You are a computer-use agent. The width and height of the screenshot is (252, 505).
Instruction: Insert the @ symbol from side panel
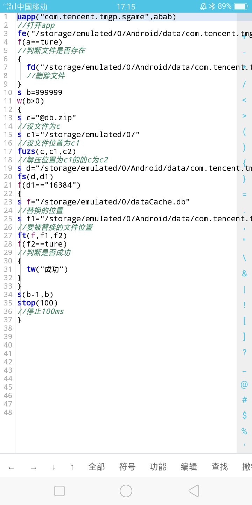(244, 385)
